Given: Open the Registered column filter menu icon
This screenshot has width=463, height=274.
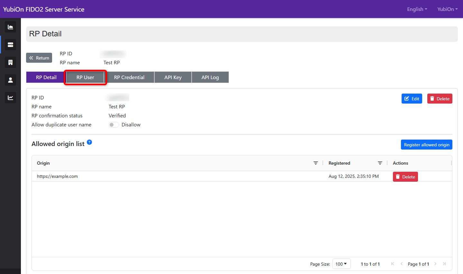Looking at the screenshot, I should tap(380, 163).
